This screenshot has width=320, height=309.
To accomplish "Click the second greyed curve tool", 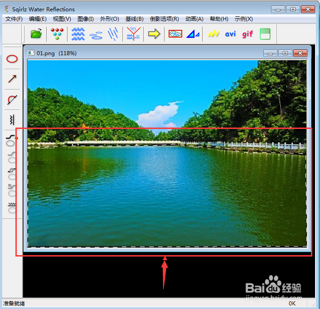I will coord(12,157).
